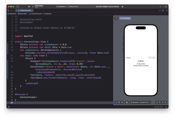Click the Line 29 Col 1 indicator
This screenshot has width=175, height=117.
coord(159,107)
